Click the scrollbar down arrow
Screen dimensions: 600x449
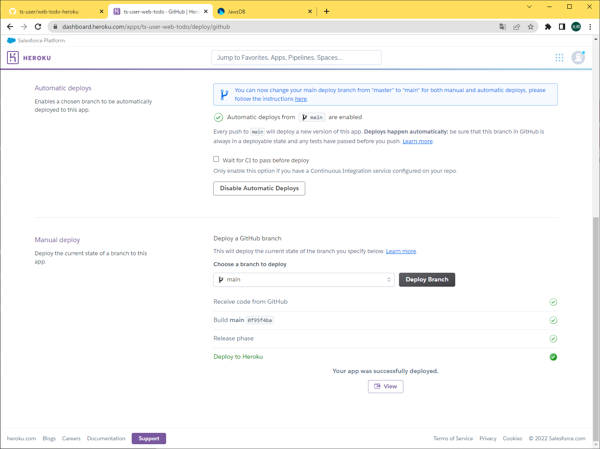click(x=596, y=445)
